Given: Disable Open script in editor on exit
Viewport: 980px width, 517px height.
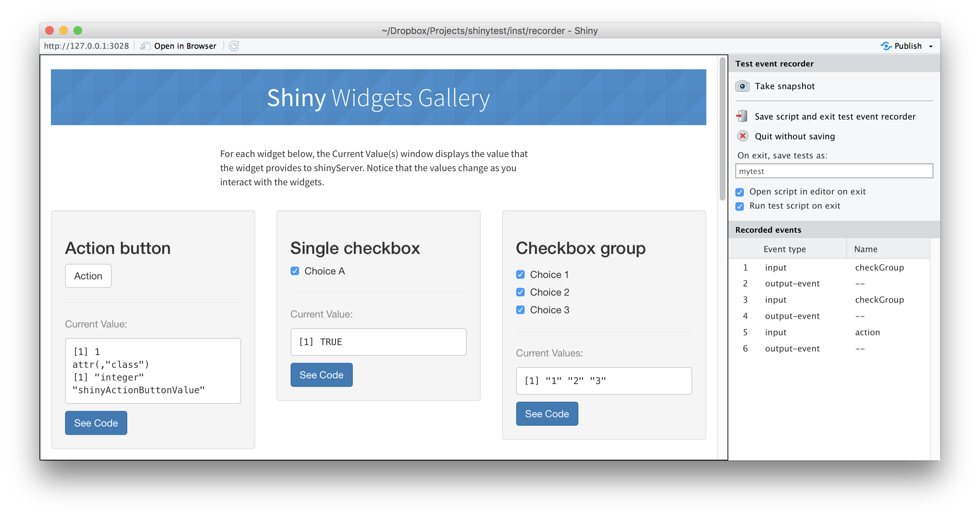Looking at the screenshot, I should [740, 192].
